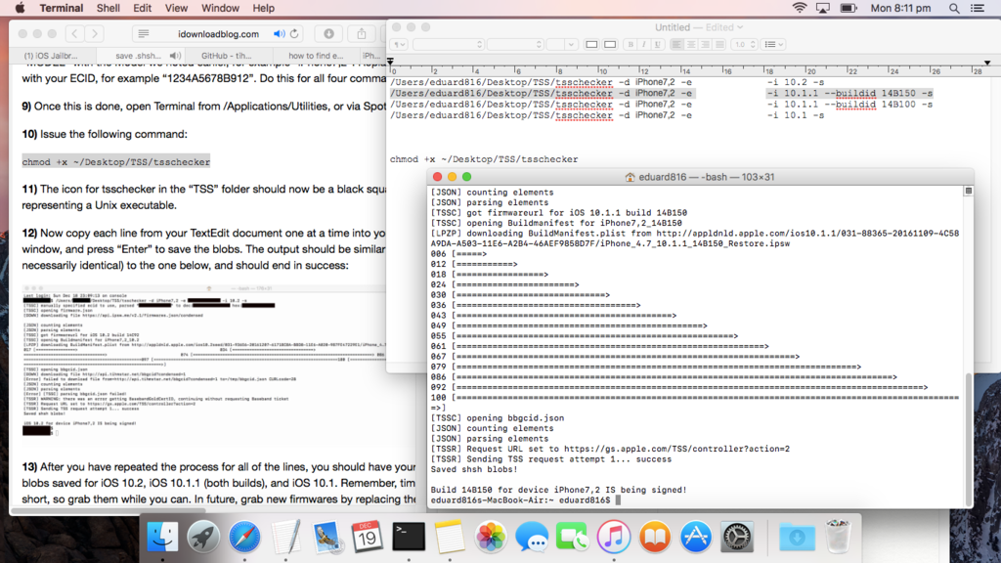The width and height of the screenshot is (1001, 563).
Task: Click the highlighted 10.1.1 14B150 command line
Action: pyautogui.click(x=662, y=93)
